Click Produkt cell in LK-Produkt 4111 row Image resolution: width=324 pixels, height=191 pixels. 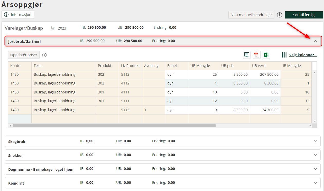tap(107, 92)
